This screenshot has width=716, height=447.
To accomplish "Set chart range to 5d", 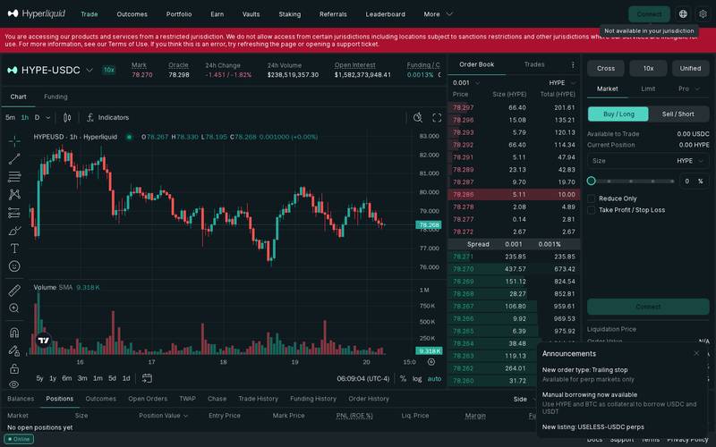I will click(x=112, y=378).
